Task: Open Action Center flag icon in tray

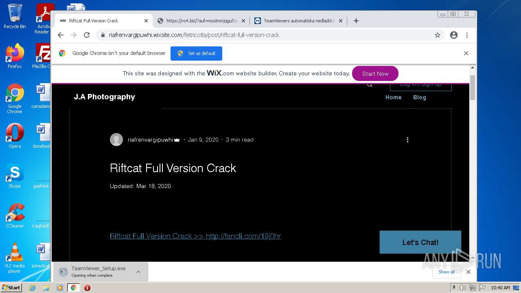Action: [x=482, y=288]
